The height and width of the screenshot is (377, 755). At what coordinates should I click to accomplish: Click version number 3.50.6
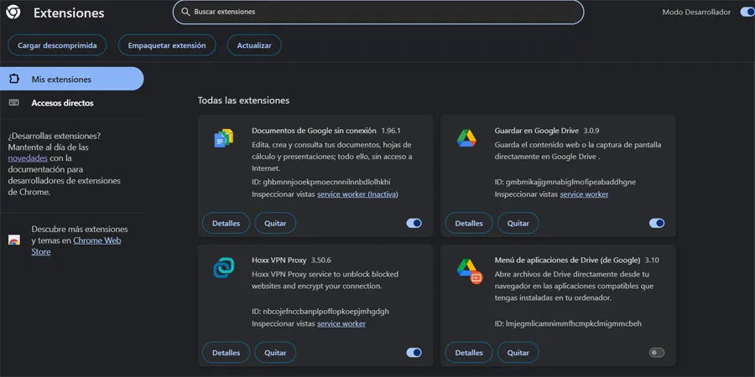click(x=321, y=261)
